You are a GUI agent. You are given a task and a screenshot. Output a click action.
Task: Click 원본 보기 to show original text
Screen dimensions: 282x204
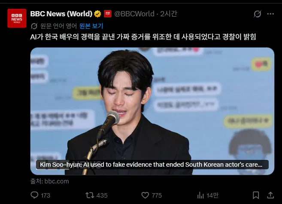pyautogui.click(x=91, y=26)
